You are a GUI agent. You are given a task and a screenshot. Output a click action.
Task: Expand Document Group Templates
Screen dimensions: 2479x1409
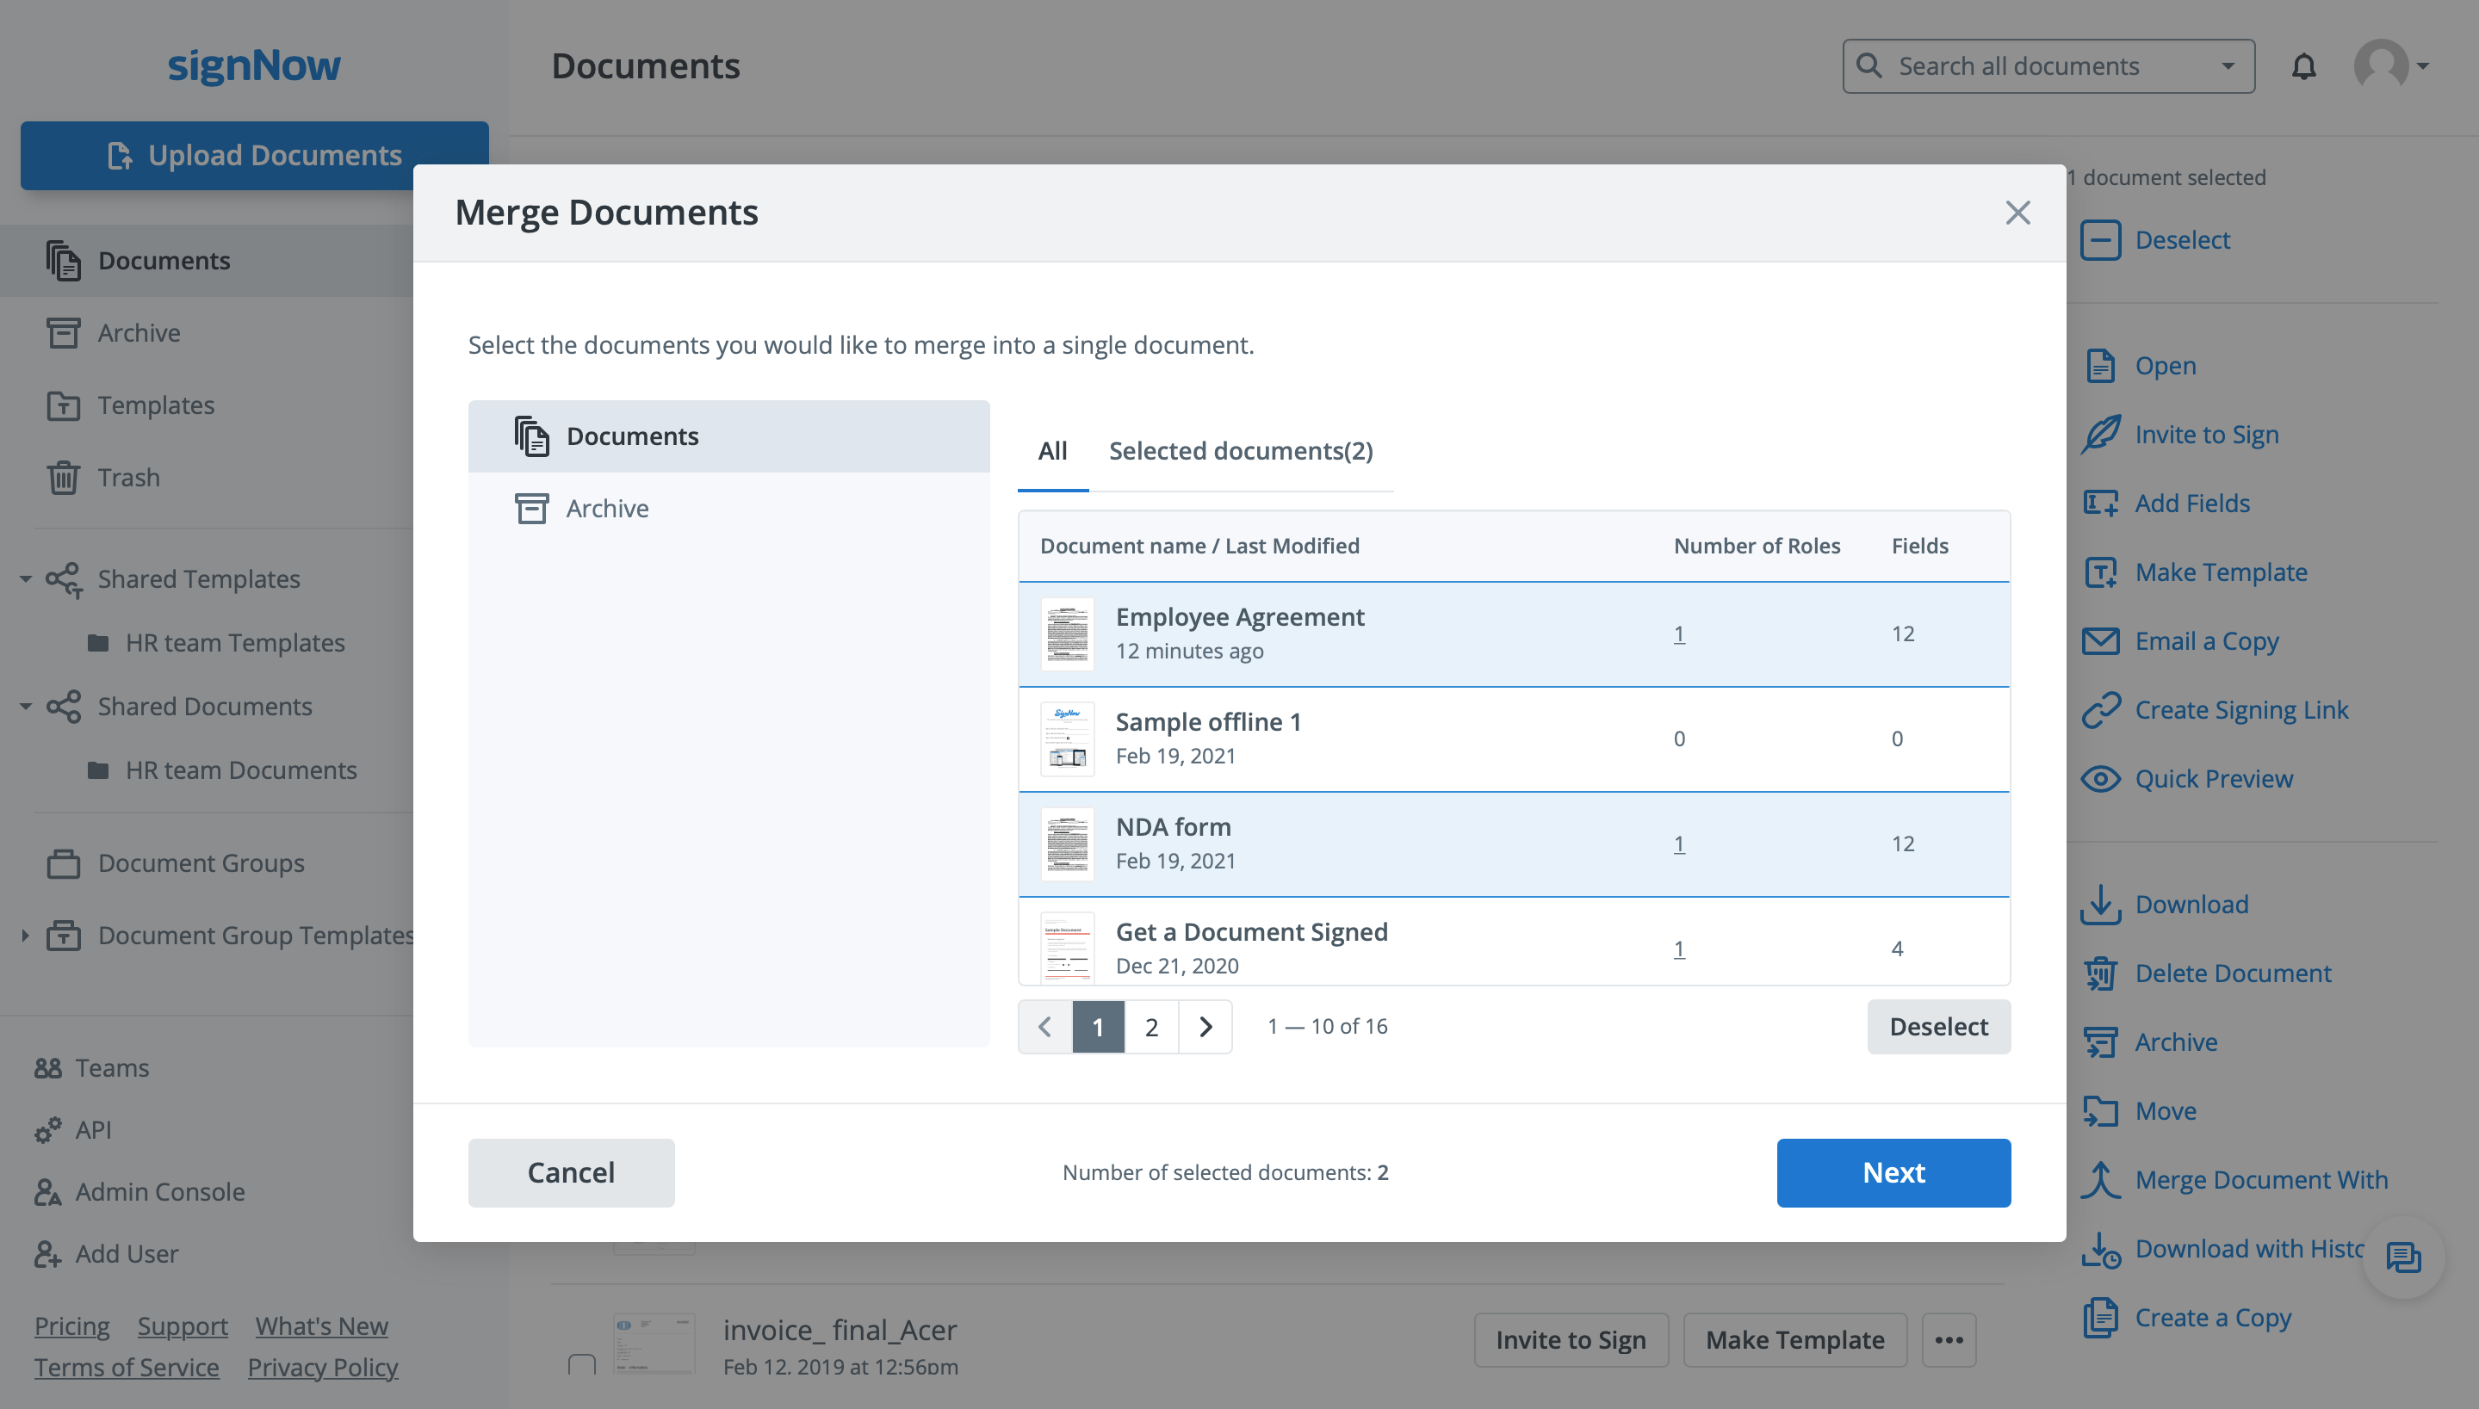tap(24, 934)
